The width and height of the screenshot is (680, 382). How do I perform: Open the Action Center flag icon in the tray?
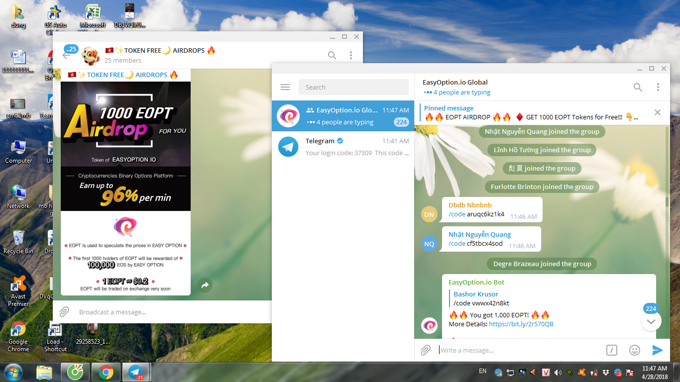630,372
